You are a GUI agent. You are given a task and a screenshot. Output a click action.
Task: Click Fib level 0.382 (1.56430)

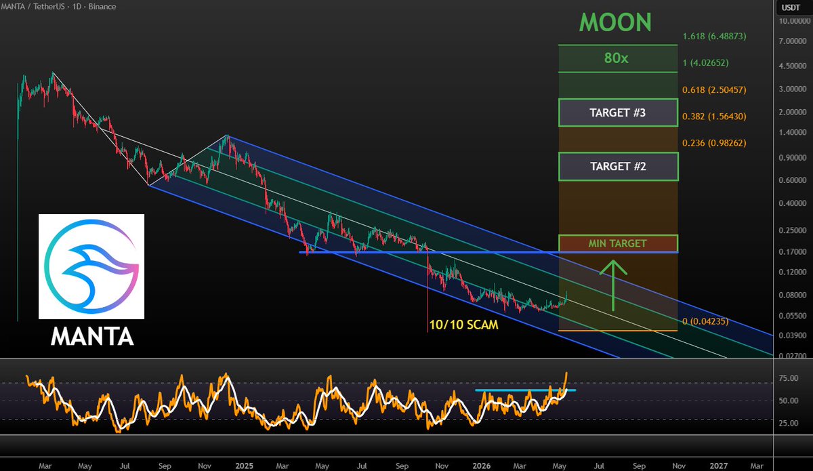(x=714, y=117)
